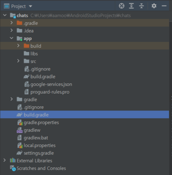The height and width of the screenshot is (175, 172).
Task: Select the libs folder label
Action: [x=34, y=53]
